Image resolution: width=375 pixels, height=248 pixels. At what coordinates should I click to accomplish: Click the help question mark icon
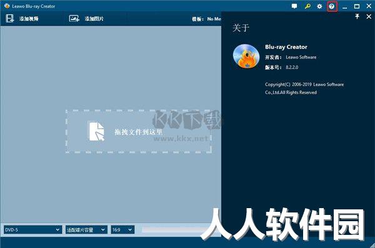pos(332,6)
